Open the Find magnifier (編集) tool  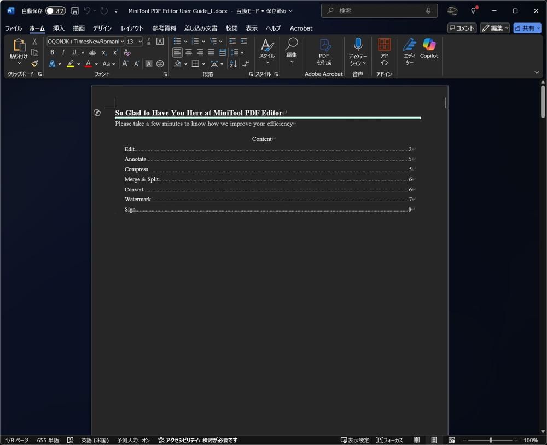[x=292, y=51]
